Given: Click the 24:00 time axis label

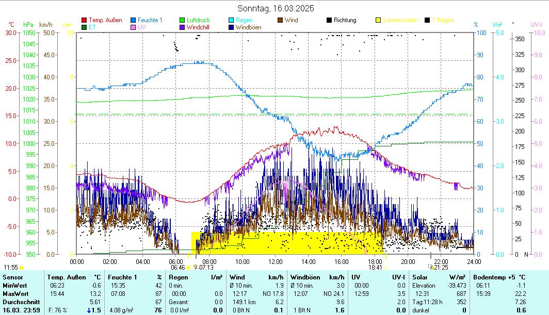Looking at the screenshot, I should tap(474, 262).
